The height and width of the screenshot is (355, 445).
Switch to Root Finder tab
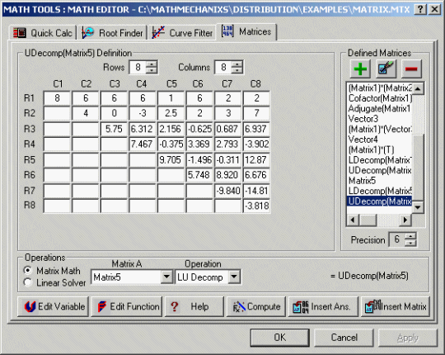[x=113, y=33]
